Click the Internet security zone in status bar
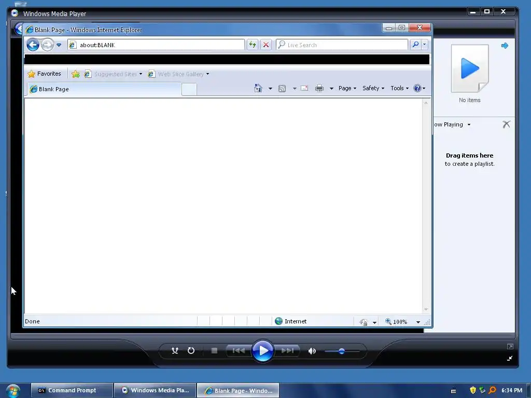531x398 pixels. click(290, 321)
